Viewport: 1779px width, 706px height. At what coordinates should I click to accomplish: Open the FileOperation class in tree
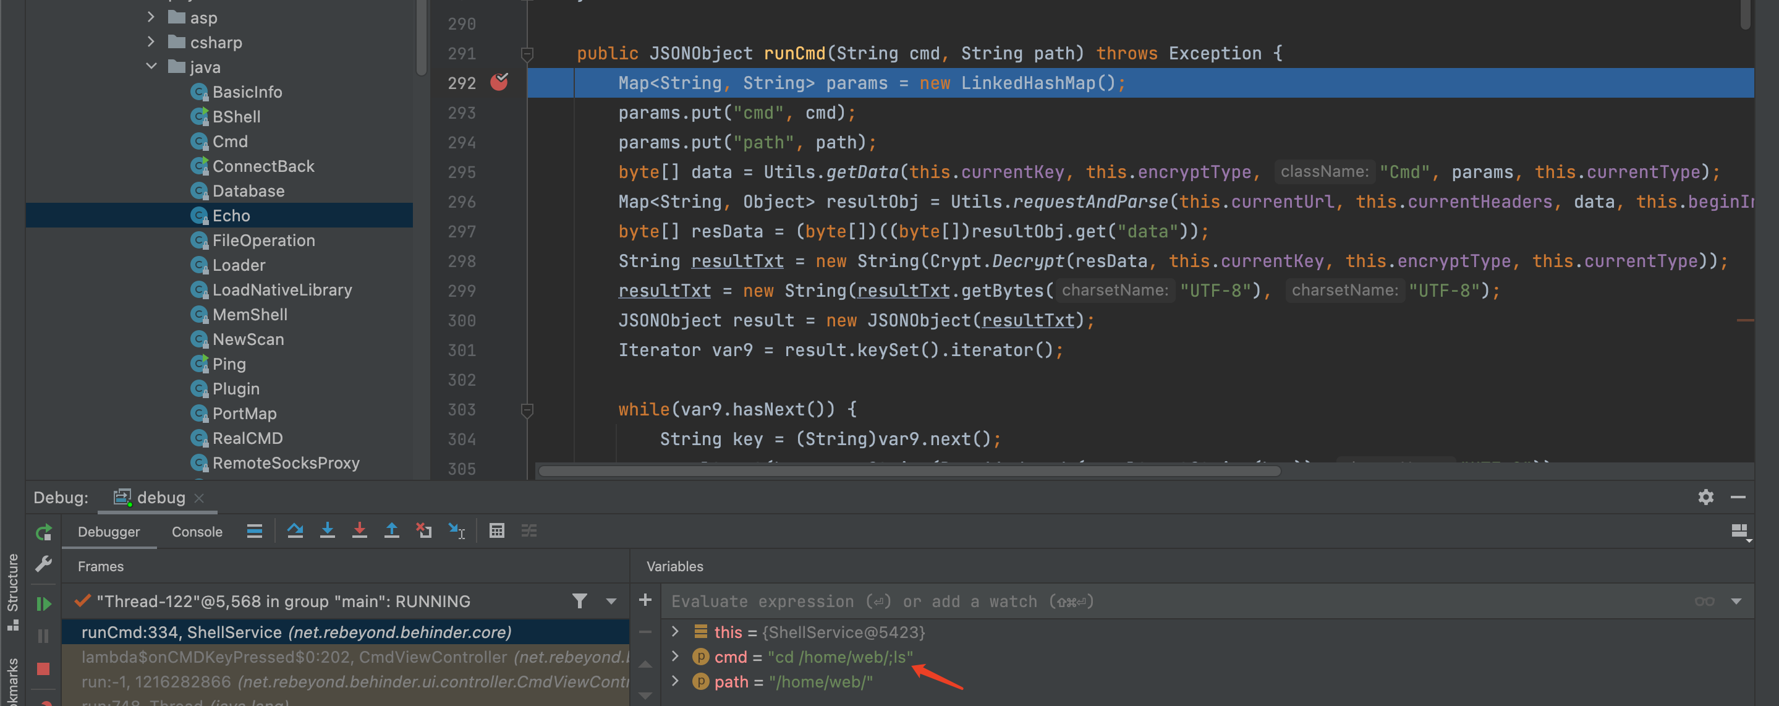[263, 240]
